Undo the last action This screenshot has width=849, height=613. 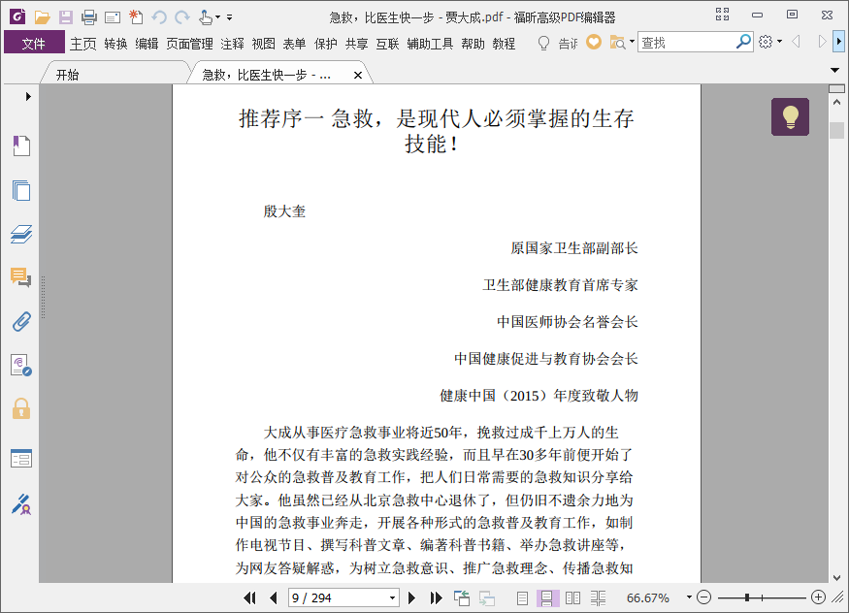coord(159,17)
